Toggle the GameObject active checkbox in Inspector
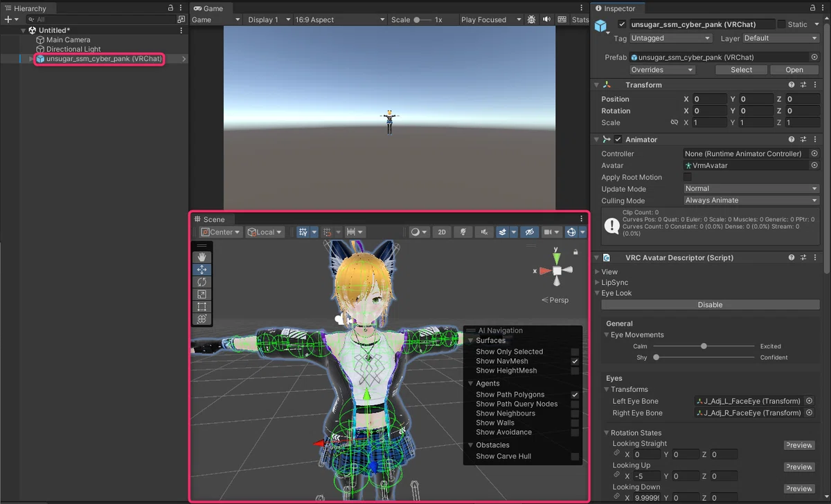This screenshot has height=504, width=831. point(622,24)
